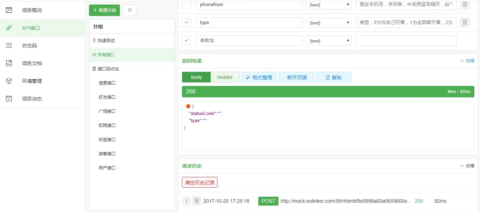This screenshot has height=213, width=480.
Task: Switch to body tab
Action: (196, 77)
